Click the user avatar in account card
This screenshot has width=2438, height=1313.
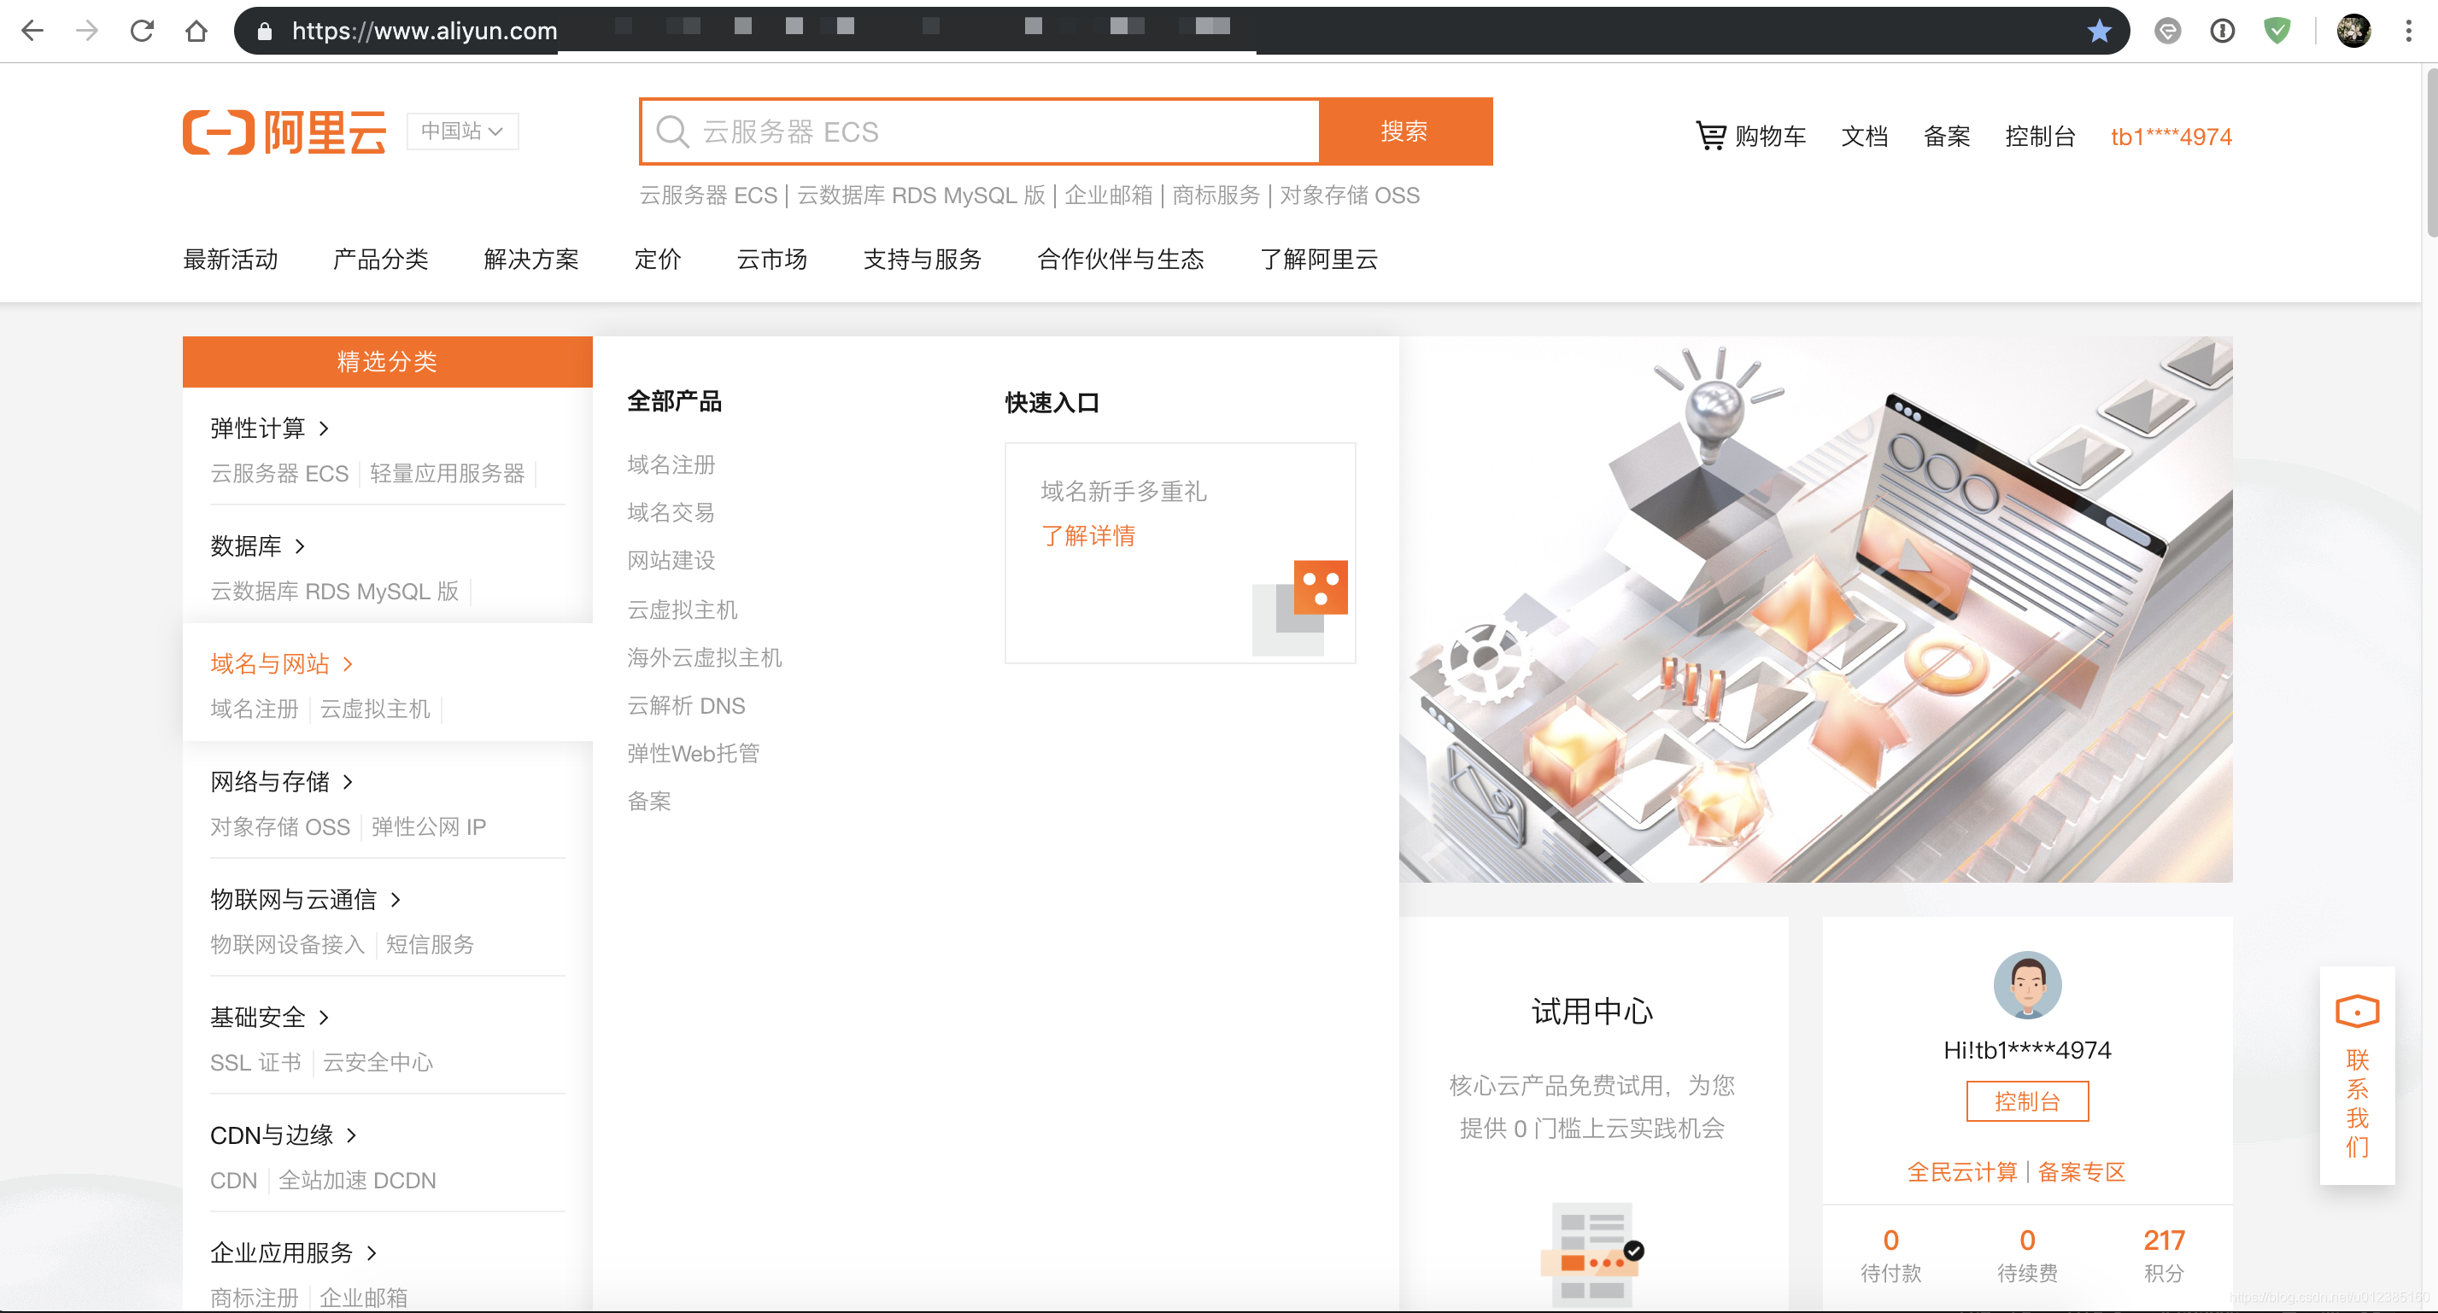[2027, 985]
